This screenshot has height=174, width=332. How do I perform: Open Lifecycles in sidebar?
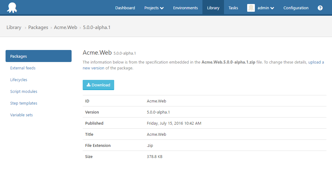point(19,80)
